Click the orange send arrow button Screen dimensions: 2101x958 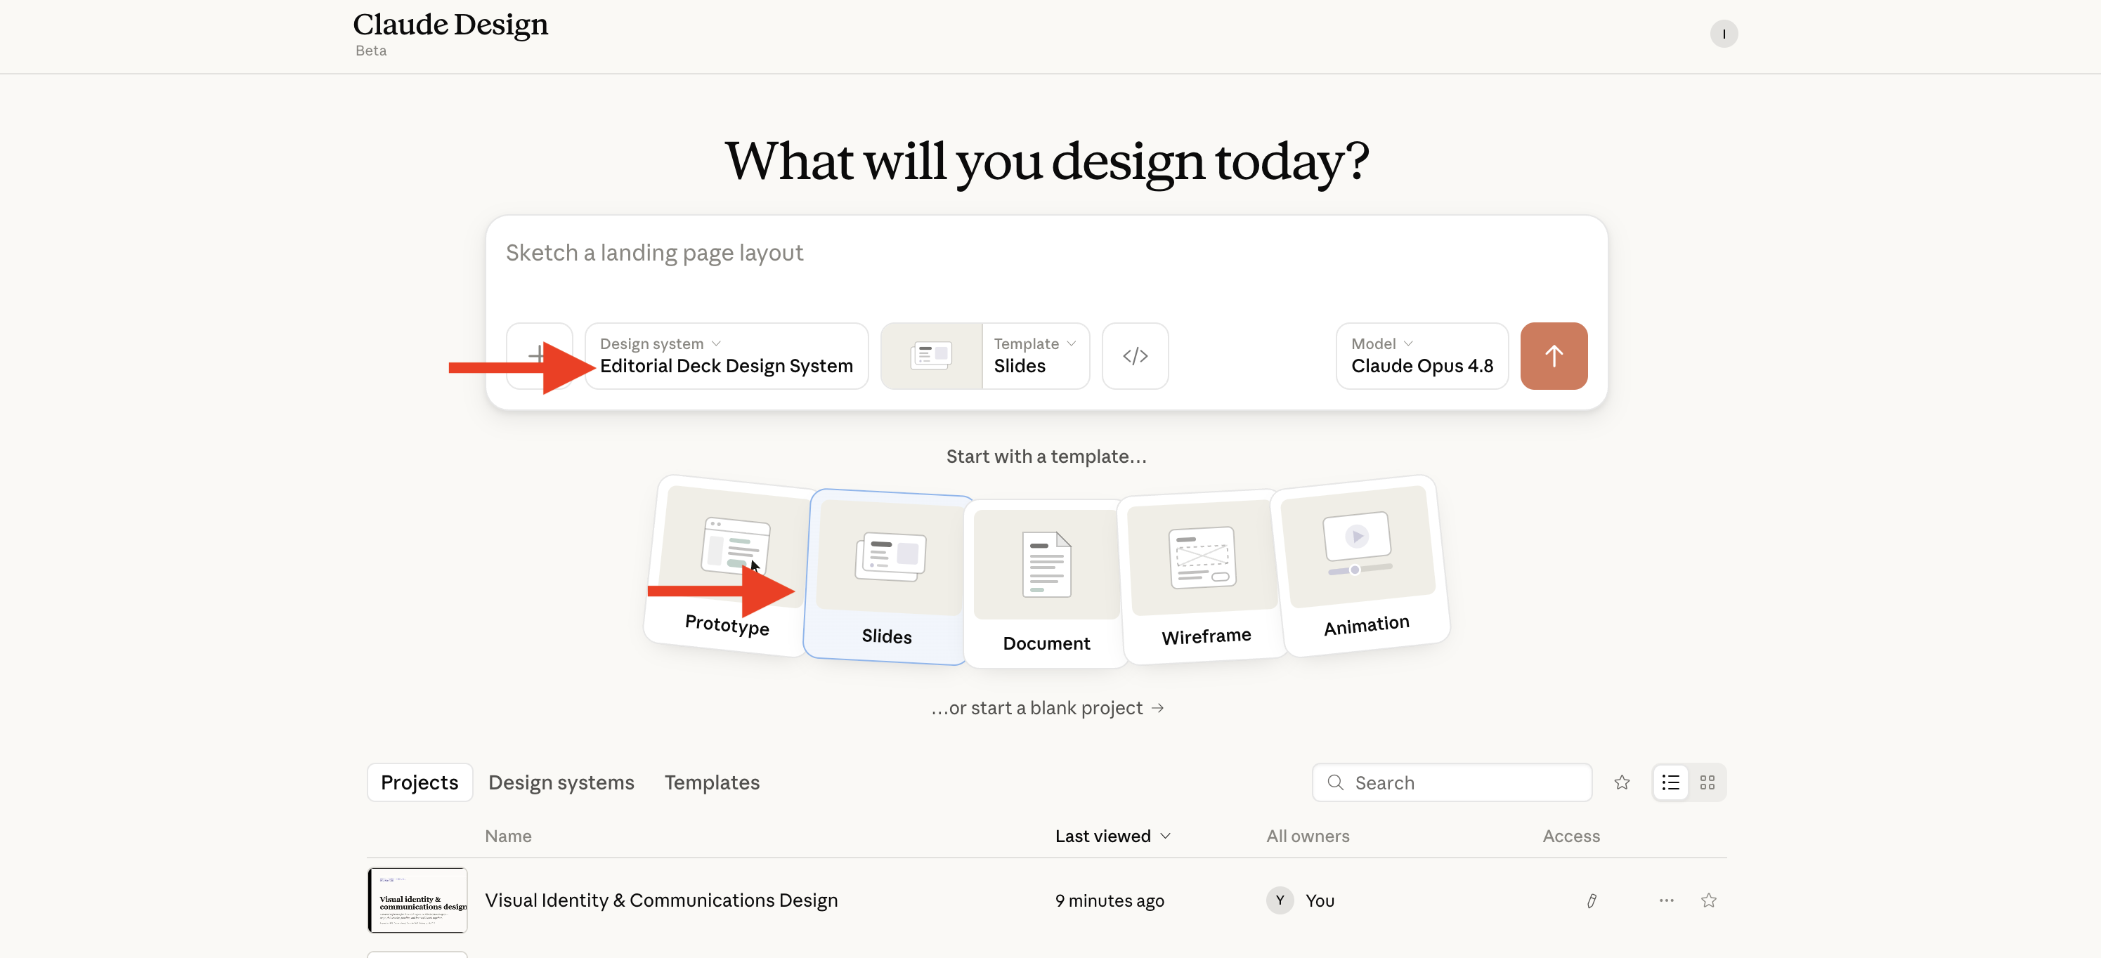(1553, 355)
